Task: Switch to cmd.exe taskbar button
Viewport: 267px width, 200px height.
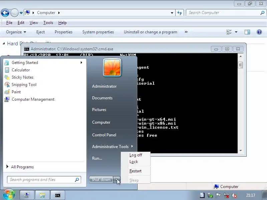Action: point(58,195)
